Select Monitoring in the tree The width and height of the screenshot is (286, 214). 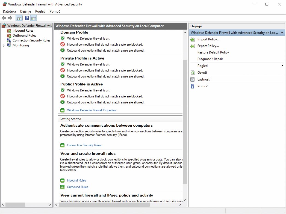coord(20,45)
